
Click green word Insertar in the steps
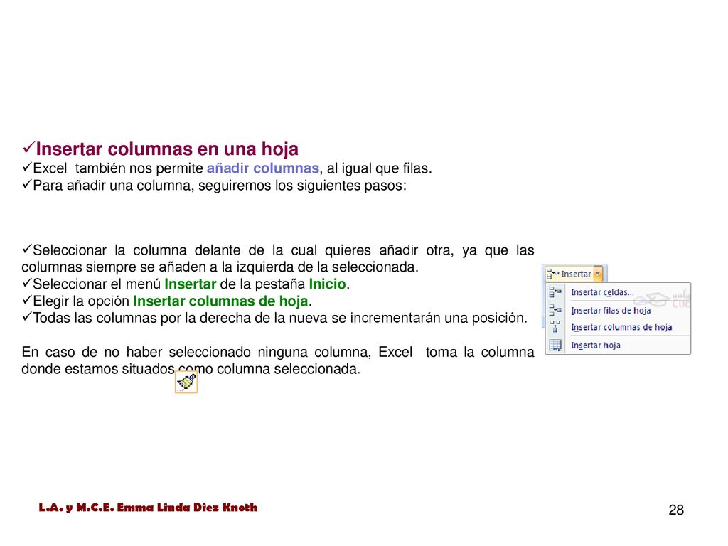[191, 284]
